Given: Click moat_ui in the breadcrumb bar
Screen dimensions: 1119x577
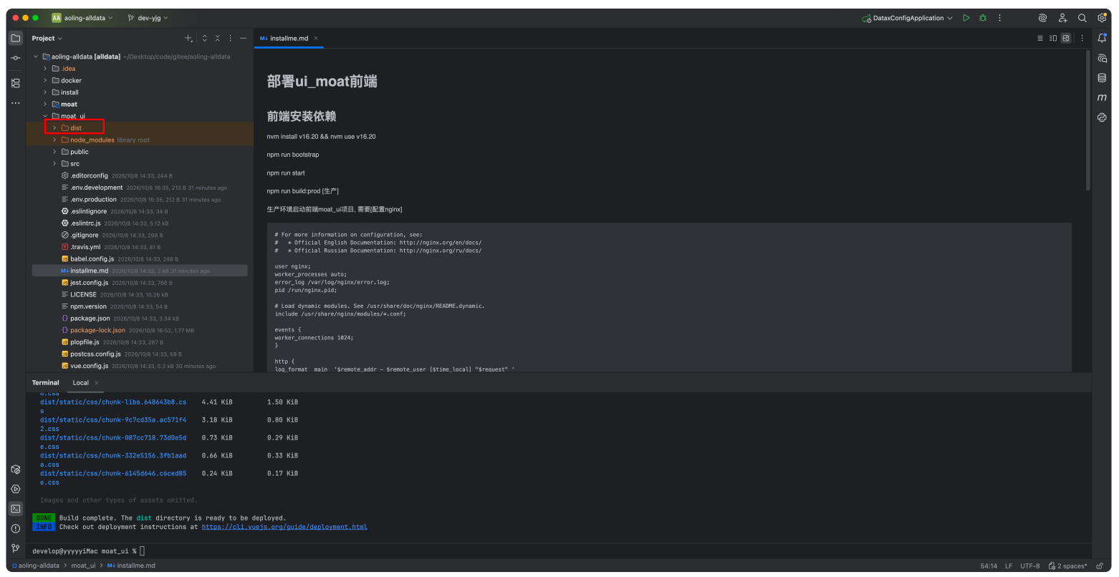Looking at the screenshot, I should (x=83, y=566).
